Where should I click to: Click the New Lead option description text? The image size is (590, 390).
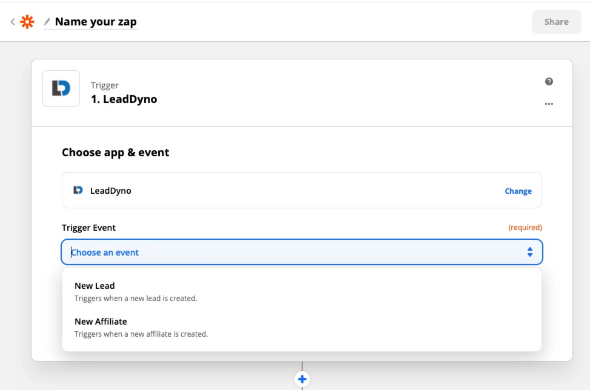(x=136, y=298)
